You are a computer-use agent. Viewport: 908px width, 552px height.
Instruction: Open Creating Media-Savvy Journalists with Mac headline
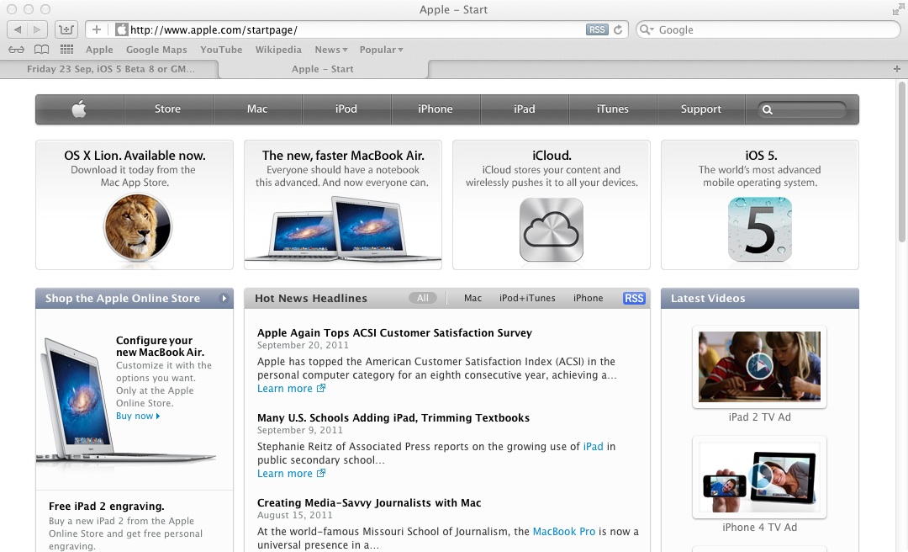(x=369, y=502)
